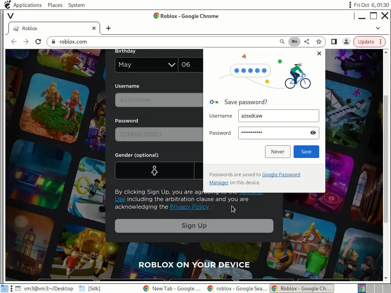Open the [Sdk] folder window from taskbar
This screenshot has width=391, height=293.
[90, 288]
